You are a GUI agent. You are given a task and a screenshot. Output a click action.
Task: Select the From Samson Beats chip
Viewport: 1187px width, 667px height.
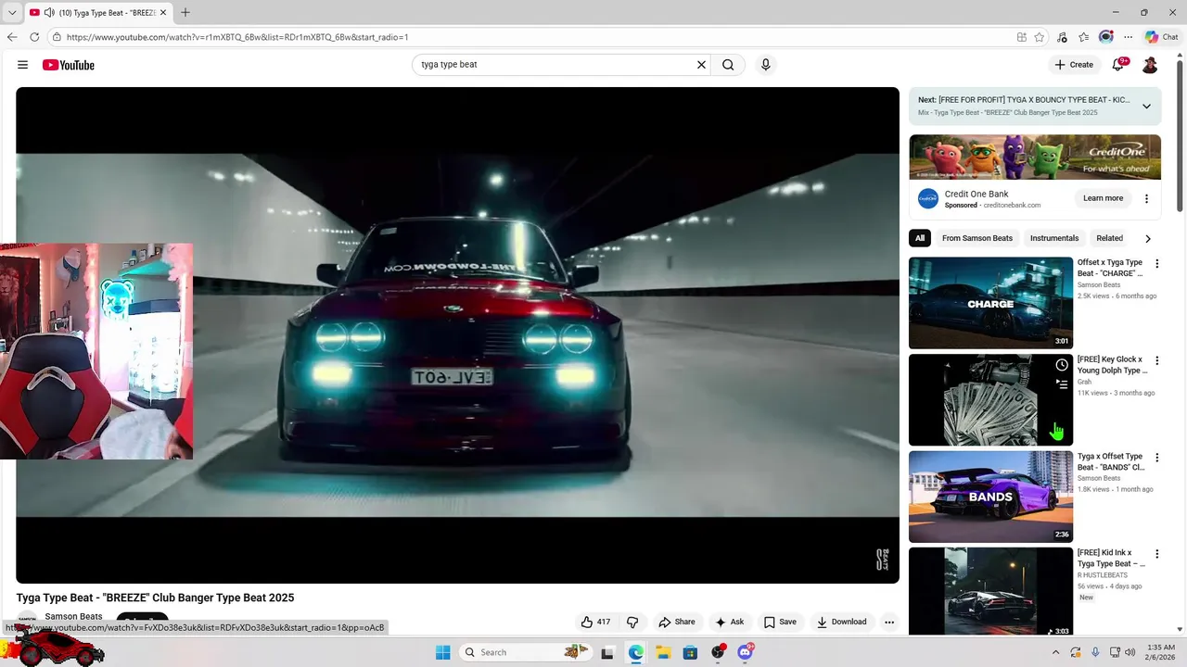click(976, 238)
